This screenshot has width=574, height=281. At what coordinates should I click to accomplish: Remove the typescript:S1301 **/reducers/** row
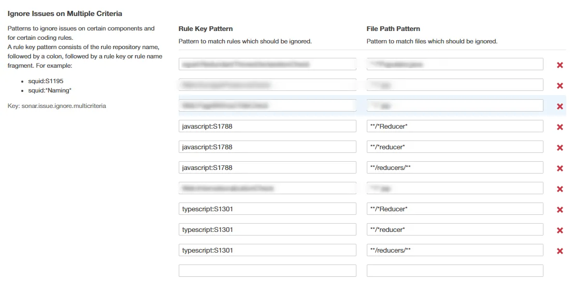559,251
